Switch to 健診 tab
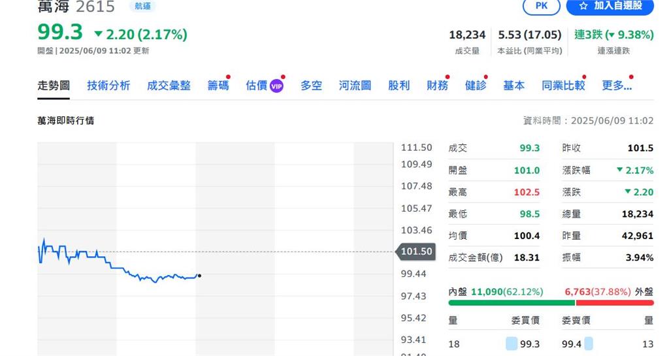Viewport: 669px width, 356px height. click(476, 86)
